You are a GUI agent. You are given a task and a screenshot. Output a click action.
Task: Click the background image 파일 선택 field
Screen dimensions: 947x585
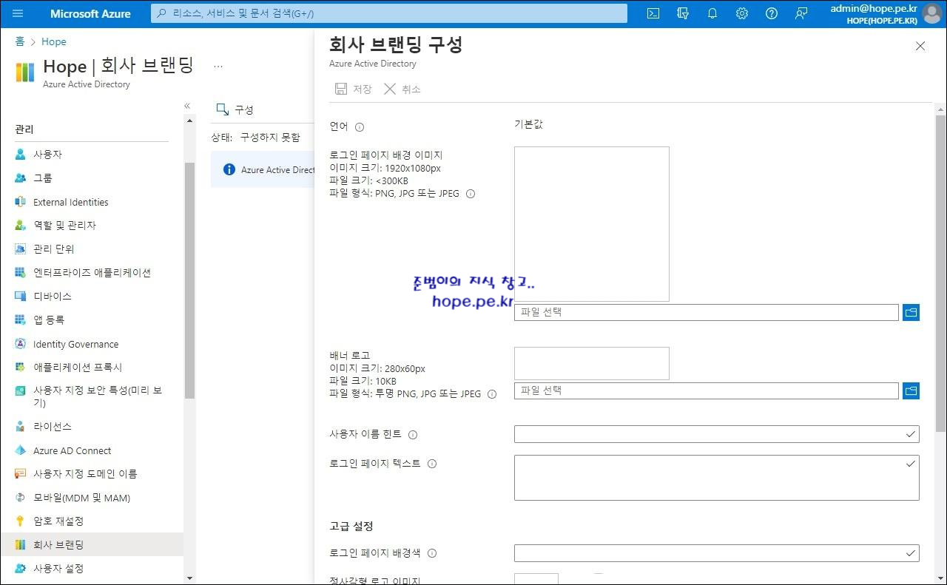pyautogui.click(x=707, y=312)
